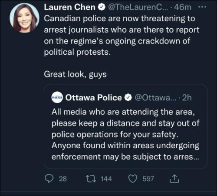Viewport: 217px width, 196px height.
Task: Open the quoted Ottawa Police tweet text
Action: [125, 134]
